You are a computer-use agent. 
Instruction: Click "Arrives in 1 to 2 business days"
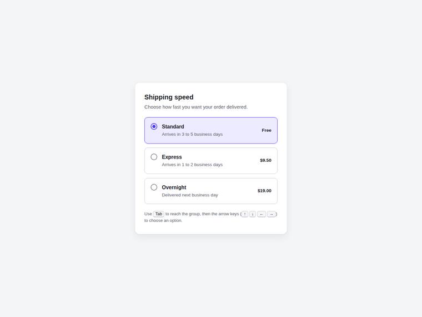click(x=192, y=165)
